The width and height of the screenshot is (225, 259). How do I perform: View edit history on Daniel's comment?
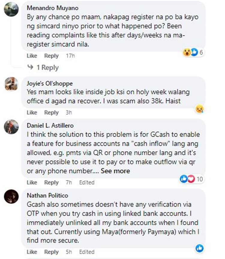point(87,182)
